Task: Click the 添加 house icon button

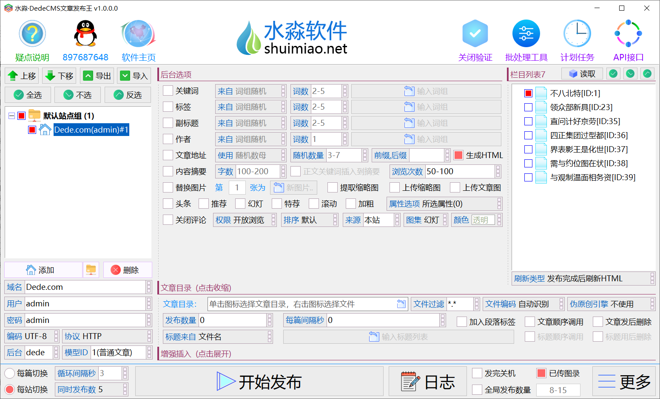Action: 43,270
